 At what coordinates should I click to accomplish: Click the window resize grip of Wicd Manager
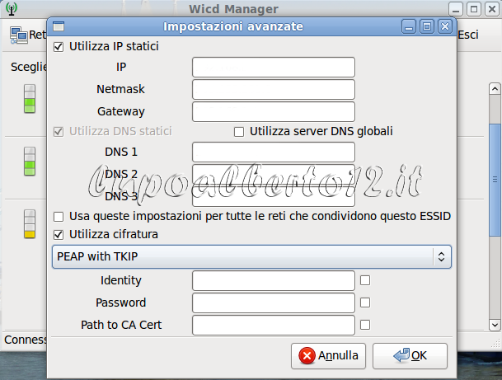pyautogui.click(x=495, y=344)
